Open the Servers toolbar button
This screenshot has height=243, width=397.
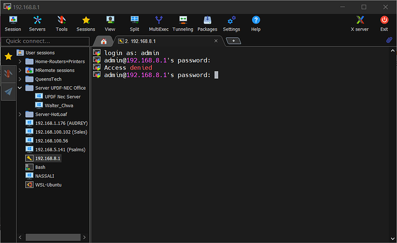[37, 24]
